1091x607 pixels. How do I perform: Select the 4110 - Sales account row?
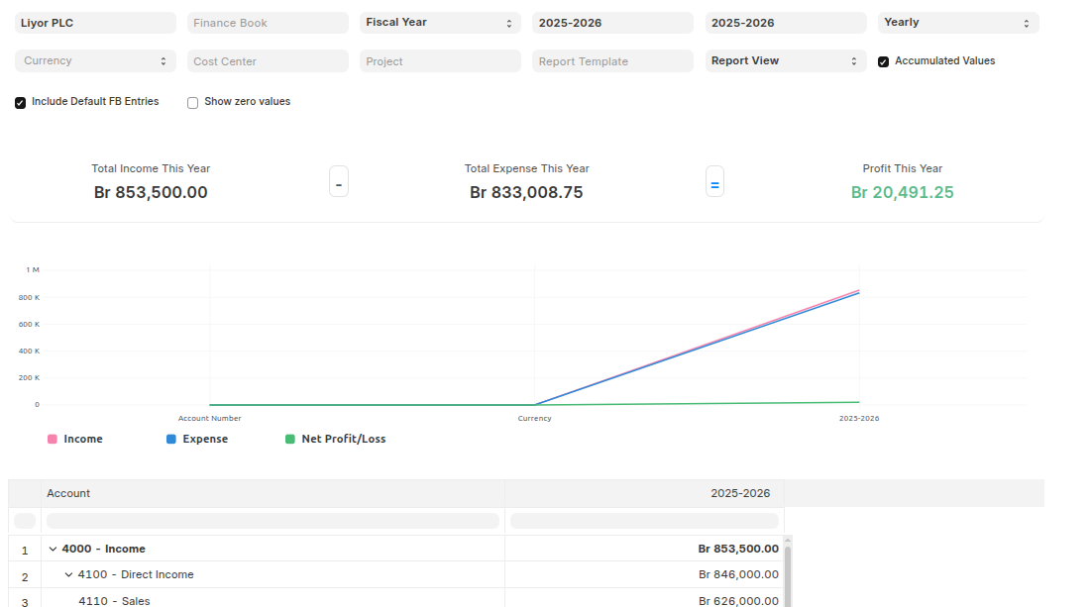tap(114, 600)
